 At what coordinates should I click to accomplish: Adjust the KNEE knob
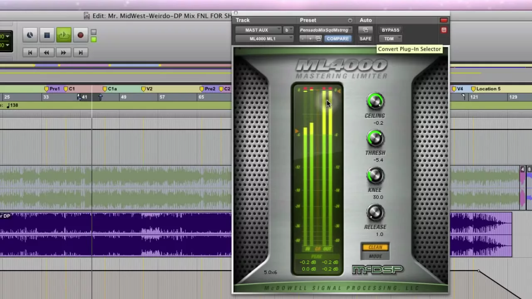375,175
